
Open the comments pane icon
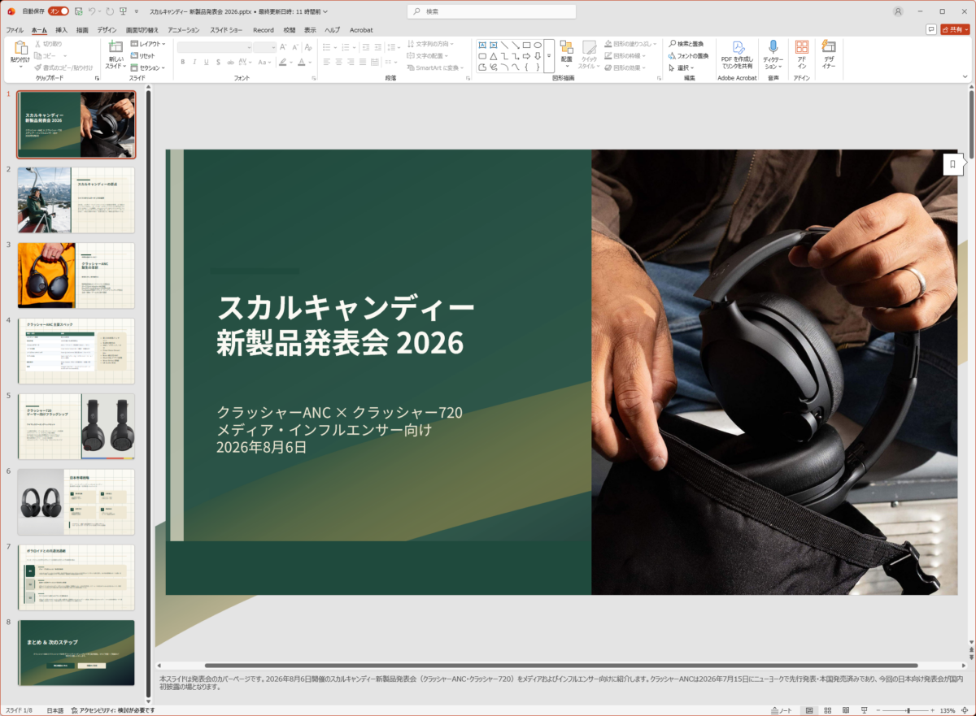click(x=931, y=29)
